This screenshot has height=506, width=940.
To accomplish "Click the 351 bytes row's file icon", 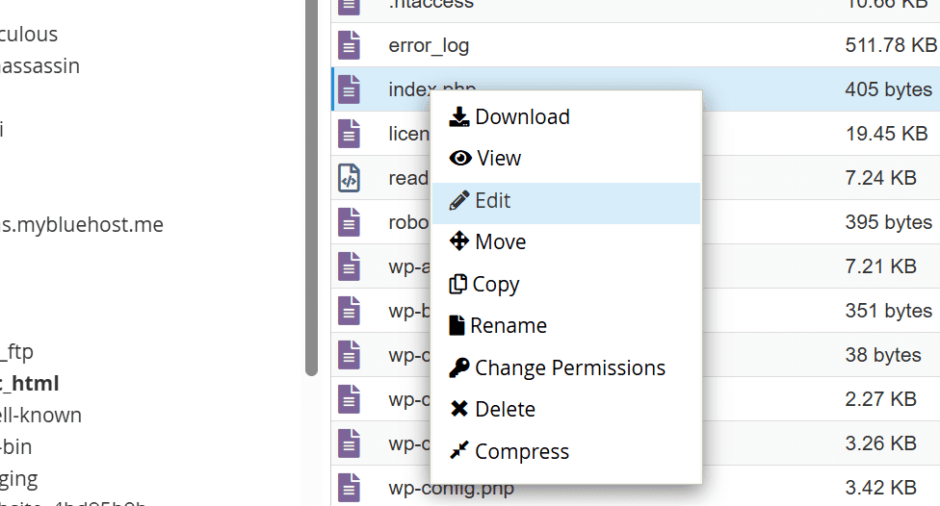I will pos(349,311).
